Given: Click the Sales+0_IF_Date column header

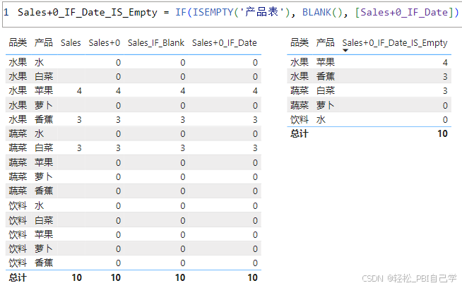Looking at the screenshot, I should tap(224, 43).
